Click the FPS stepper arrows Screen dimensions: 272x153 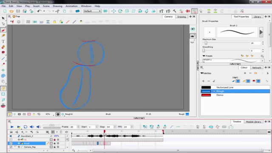tap(132, 127)
